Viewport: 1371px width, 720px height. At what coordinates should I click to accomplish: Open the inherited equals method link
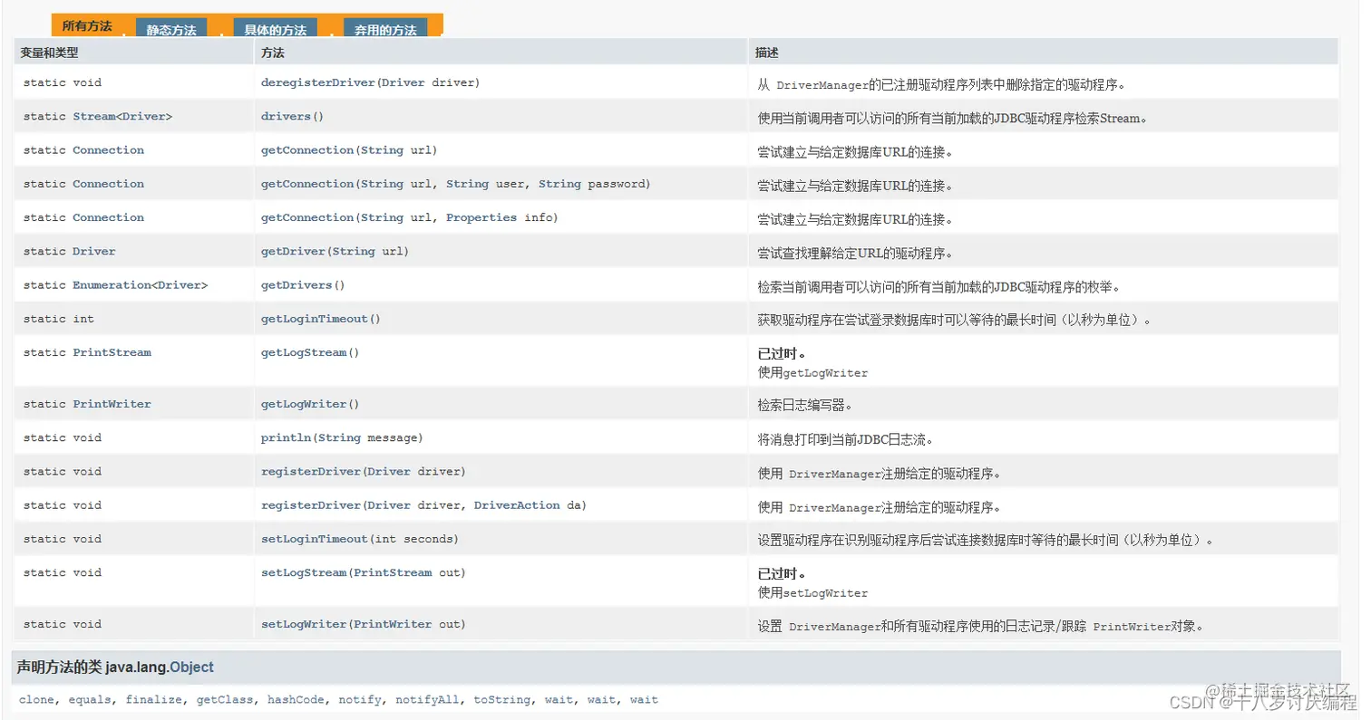(x=90, y=700)
